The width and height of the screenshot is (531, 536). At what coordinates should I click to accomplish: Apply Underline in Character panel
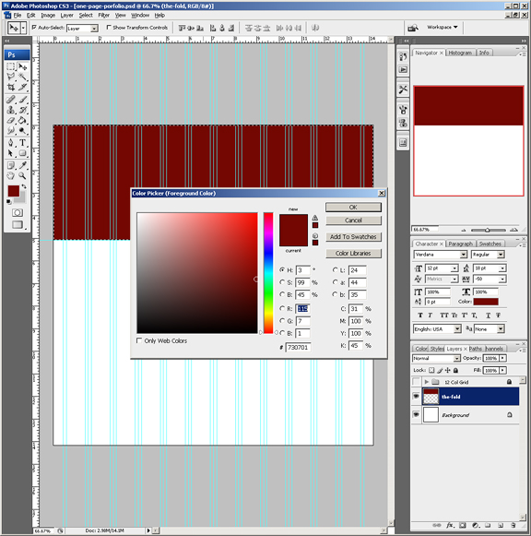pyautogui.click(x=488, y=316)
